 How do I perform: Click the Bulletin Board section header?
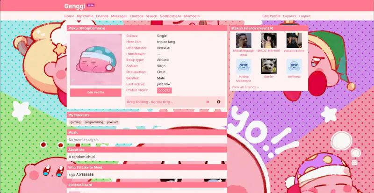coord(147,185)
